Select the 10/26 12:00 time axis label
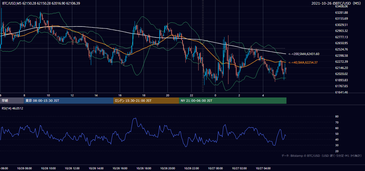 [x=72, y=168]
